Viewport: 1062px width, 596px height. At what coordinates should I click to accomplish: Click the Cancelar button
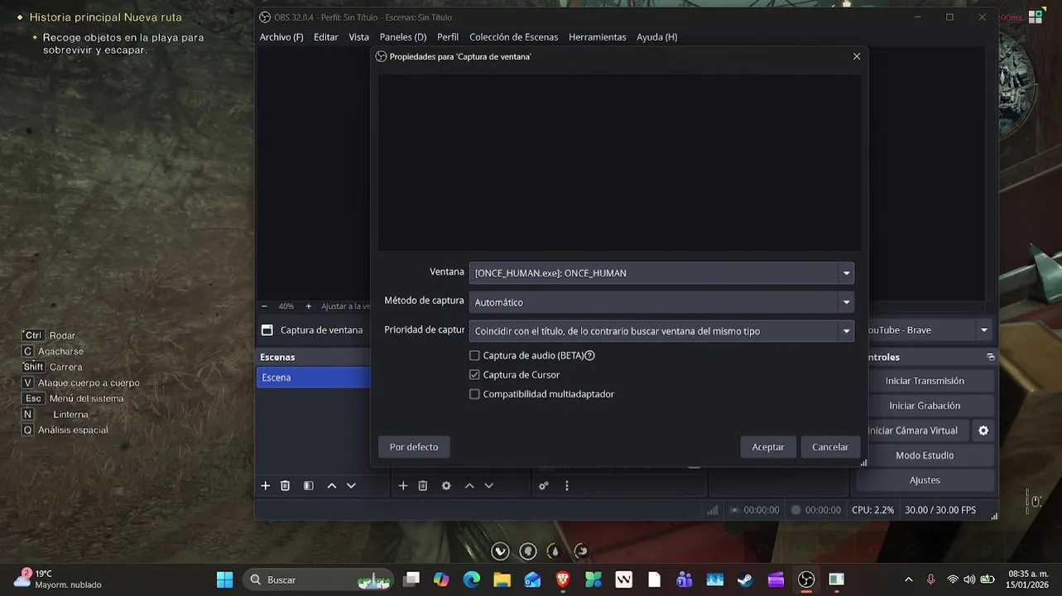(830, 447)
